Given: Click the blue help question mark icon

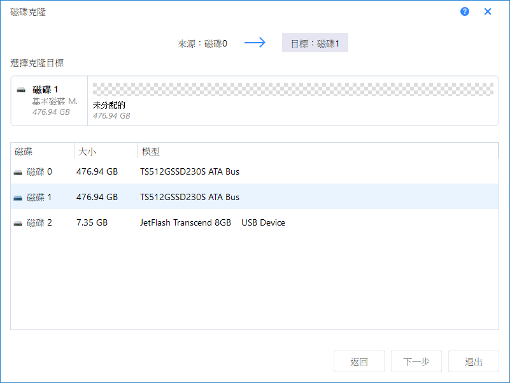Looking at the screenshot, I should tap(465, 11).
